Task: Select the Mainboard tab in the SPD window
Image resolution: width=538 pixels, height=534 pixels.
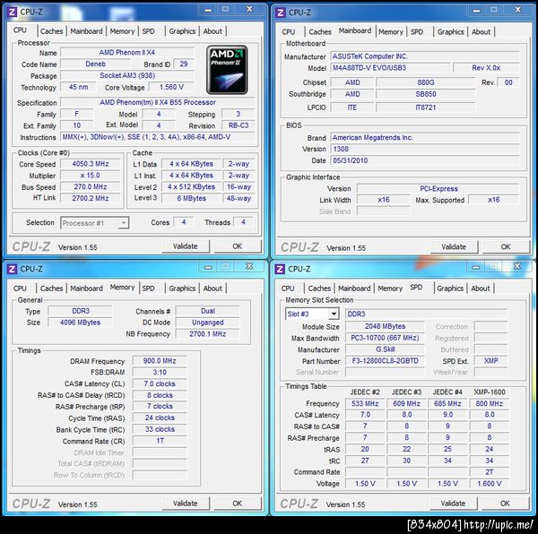Action: pyautogui.click(x=354, y=289)
